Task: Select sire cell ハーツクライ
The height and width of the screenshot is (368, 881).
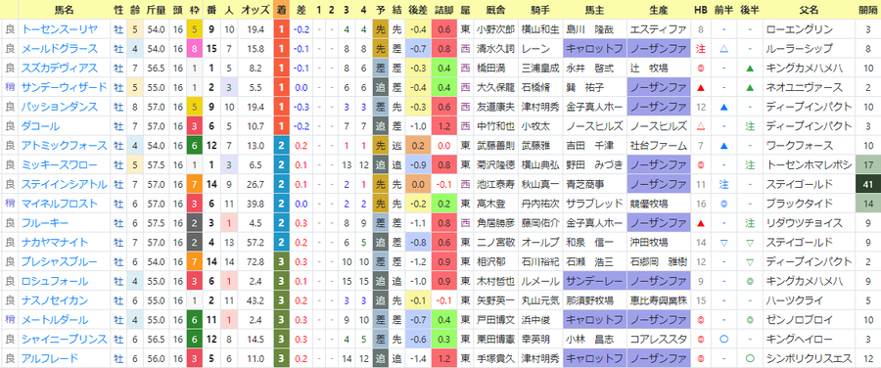Action: (x=796, y=300)
